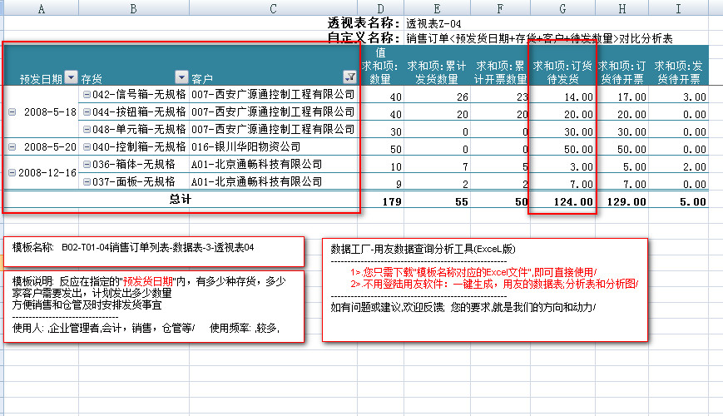Viewport: 723px width, 416px height.
Task: Open the 预发货日期 field dropdown
Action: (x=71, y=78)
